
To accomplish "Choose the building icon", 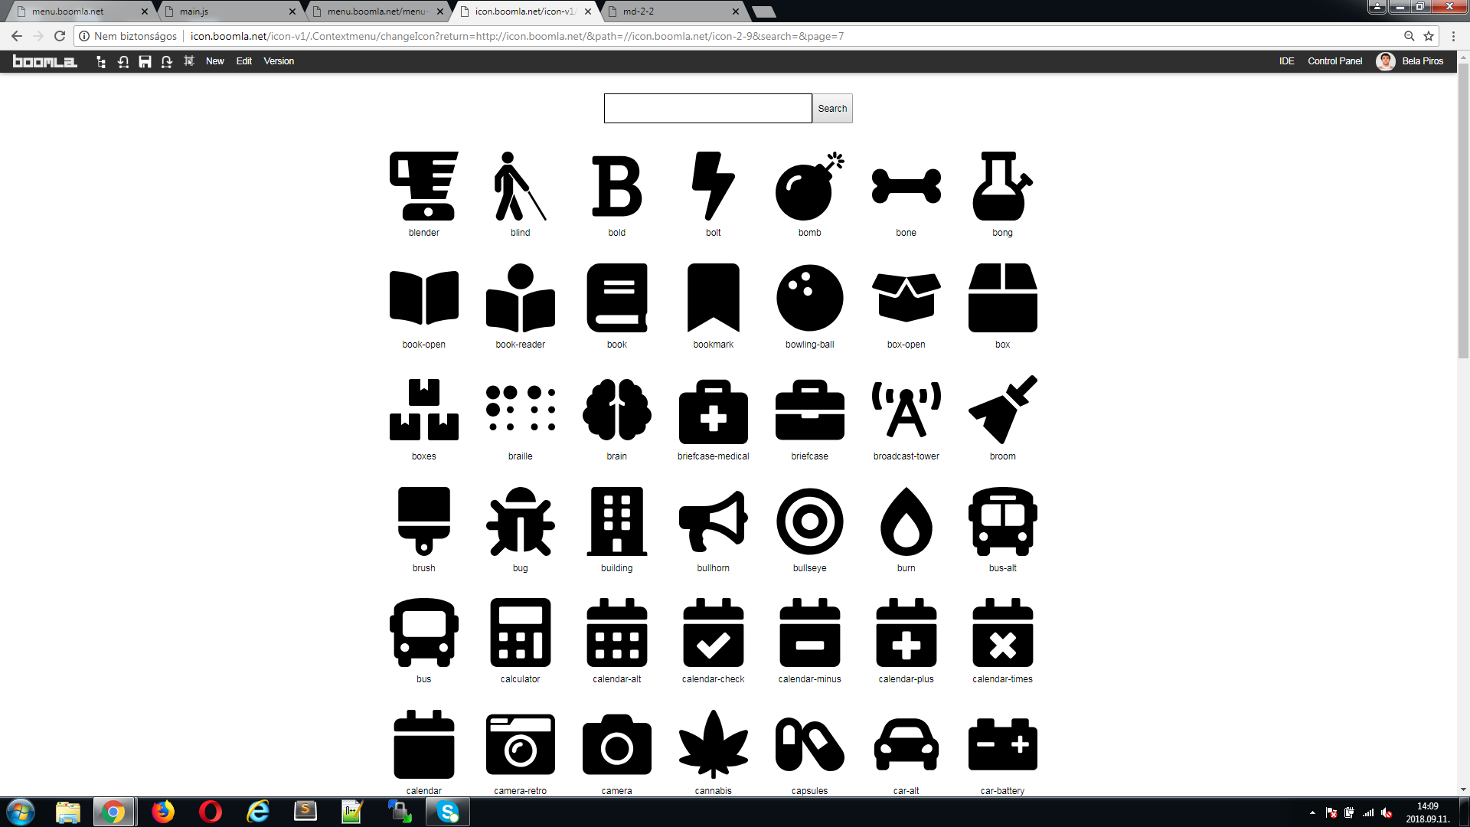I will click(x=617, y=521).
